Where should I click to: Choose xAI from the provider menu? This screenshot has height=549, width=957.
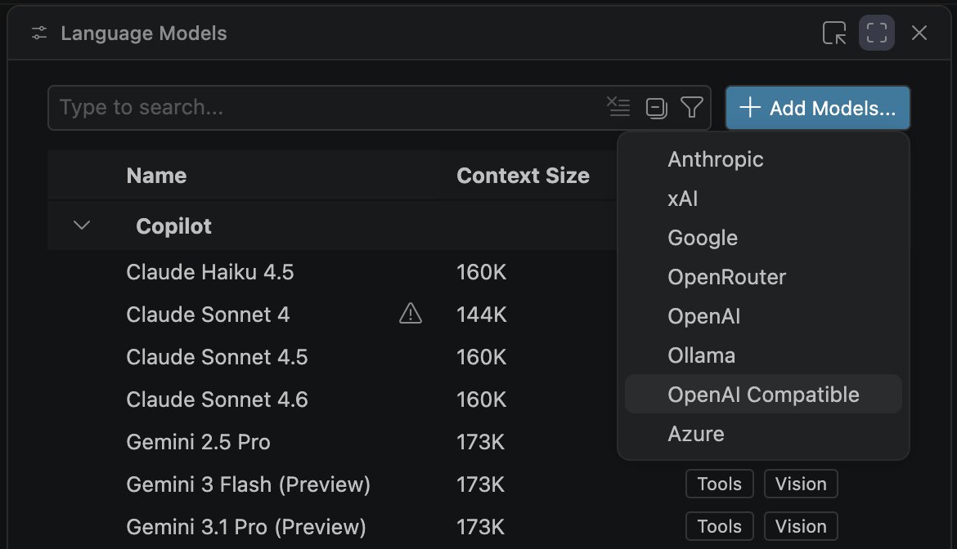[x=763, y=199]
